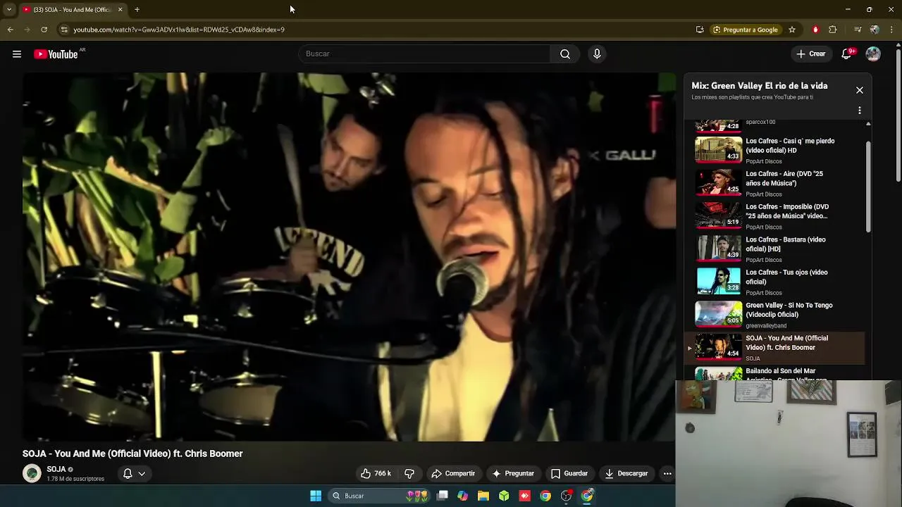Reload the page
The image size is (902, 507).
44,30
